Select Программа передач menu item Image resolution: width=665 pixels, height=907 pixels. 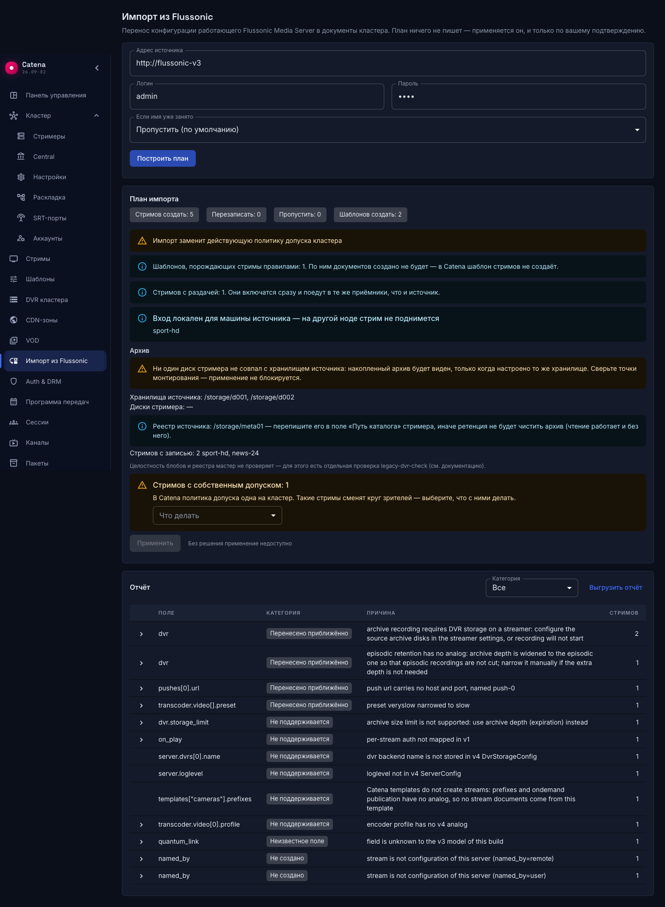click(x=55, y=402)
